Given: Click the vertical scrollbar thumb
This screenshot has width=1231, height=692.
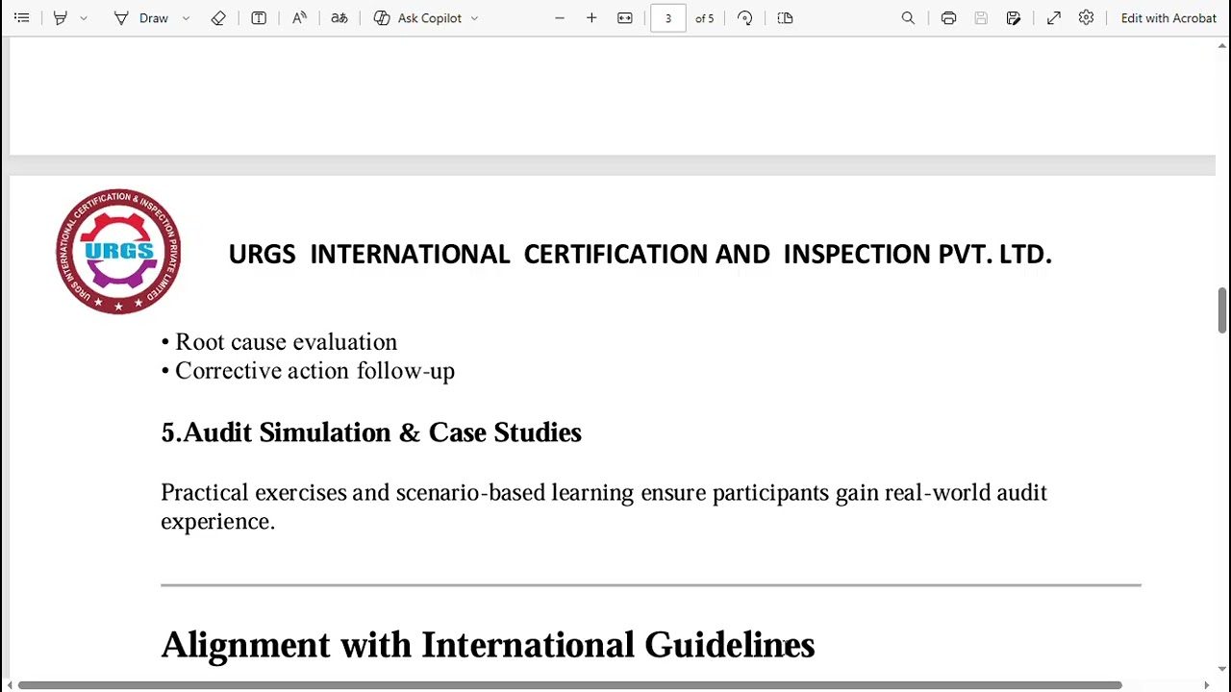Looking at the screenshot, I should pyautogui.click(x=1222, y=309).
